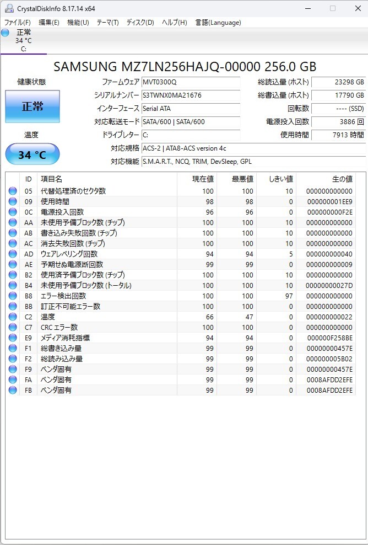The image size is (368, 545).
Task: Click the status orb for row F9 ベンダ固有
Action: 13,369
